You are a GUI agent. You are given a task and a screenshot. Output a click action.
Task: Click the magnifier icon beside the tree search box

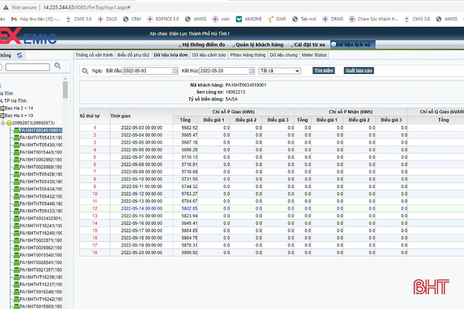(x=57, y=66)
